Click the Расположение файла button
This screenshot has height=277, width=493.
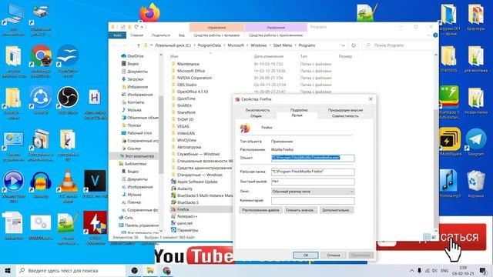[260, 210]
